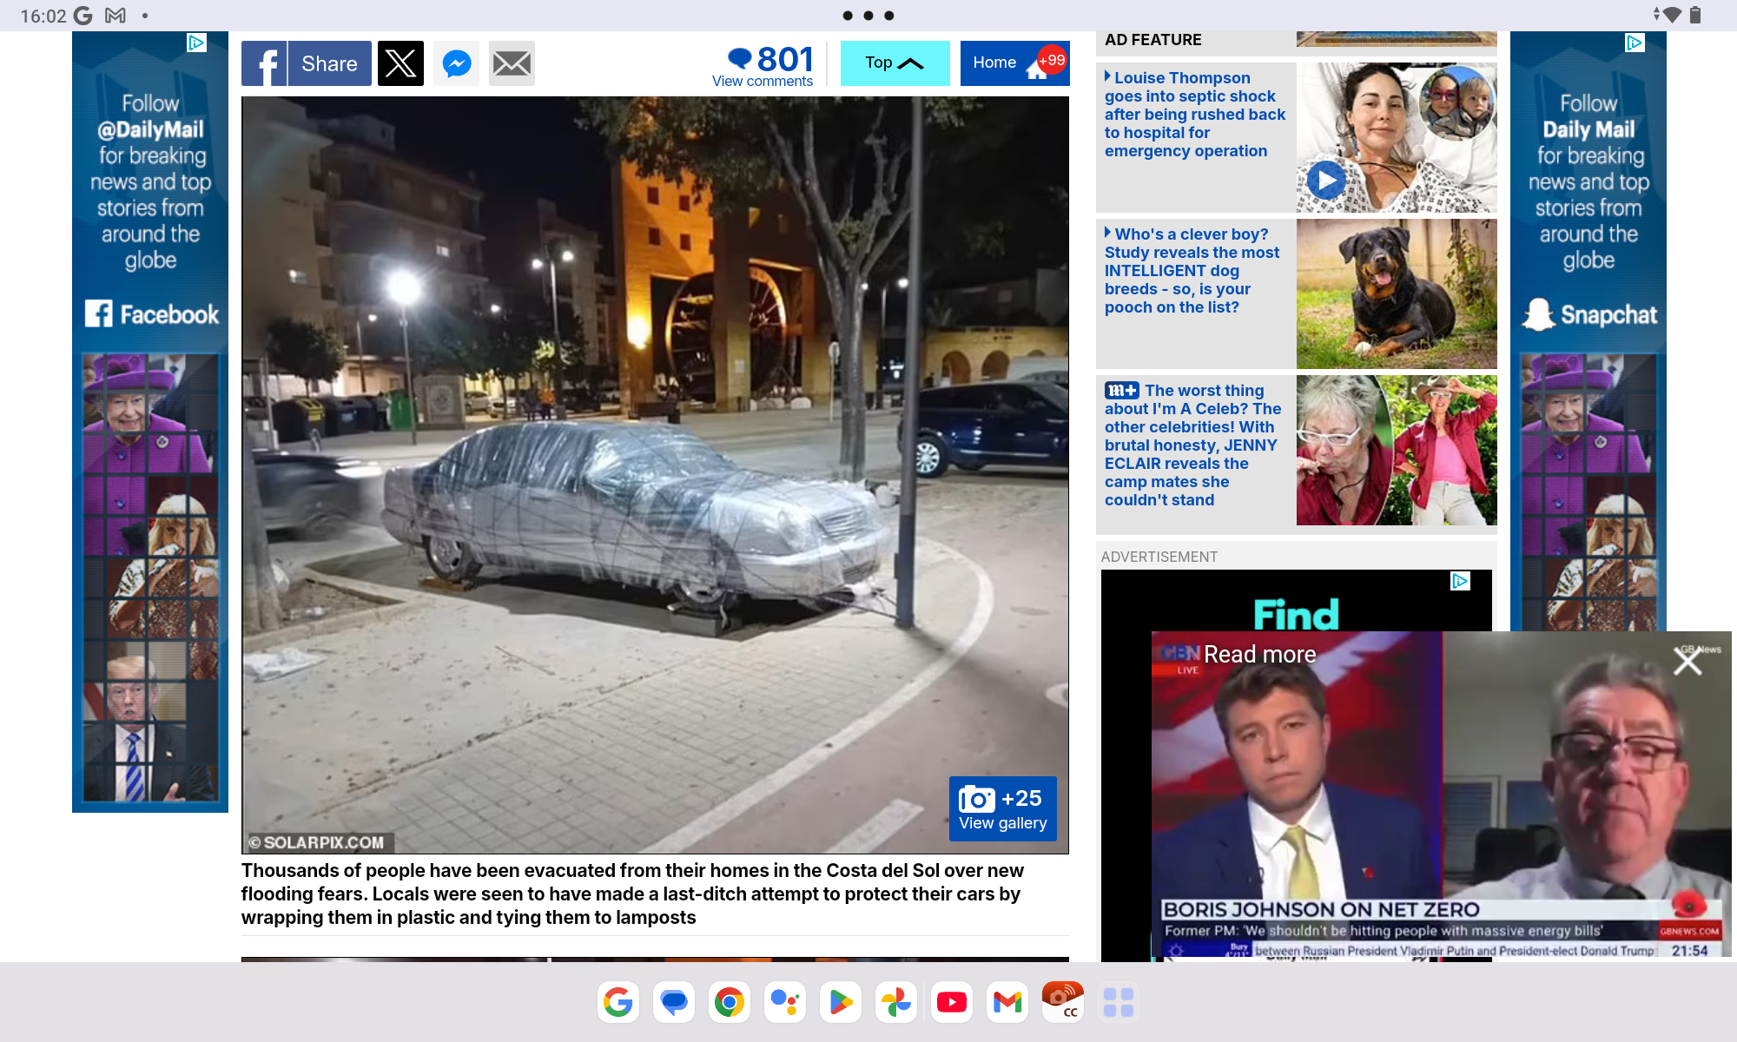Tap the 16:02 clock in status bar
Screen dimensions: 1737x1042
click(x=43, y=16)
